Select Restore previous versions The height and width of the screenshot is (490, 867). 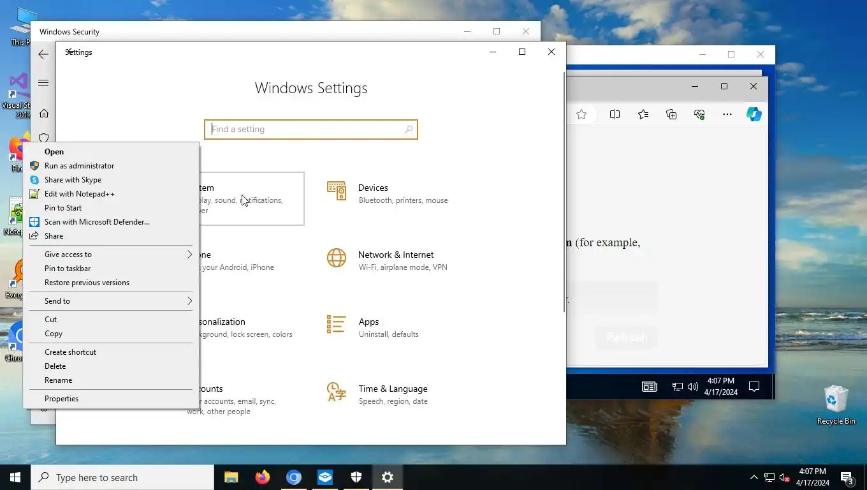(111, 283)
